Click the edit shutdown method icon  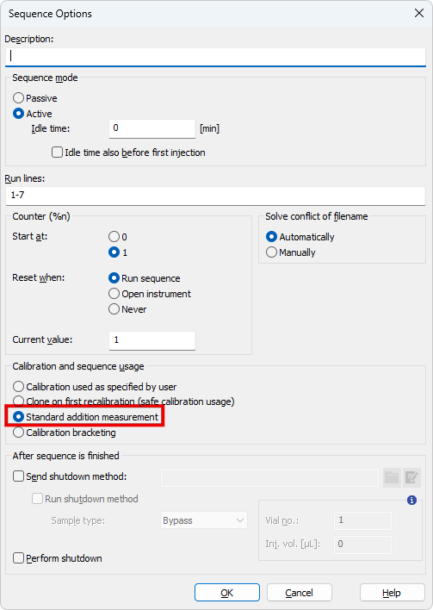tap(411, 477)
